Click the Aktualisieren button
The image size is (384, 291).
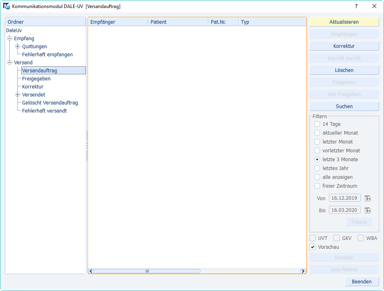tap(344, 22)
